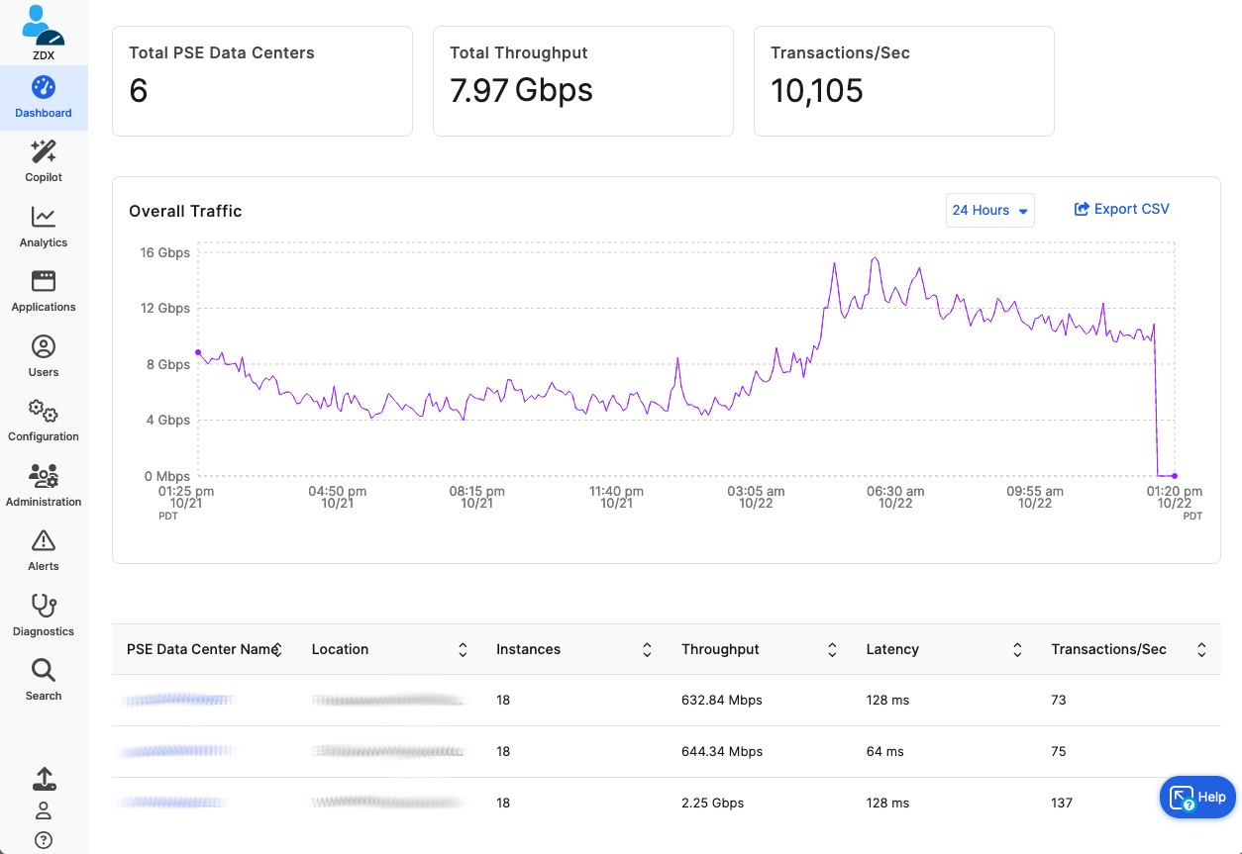Sort table by Throughput column
Image resolution: width=1242 pixels, height=854 pixels.
pos(832,650)
